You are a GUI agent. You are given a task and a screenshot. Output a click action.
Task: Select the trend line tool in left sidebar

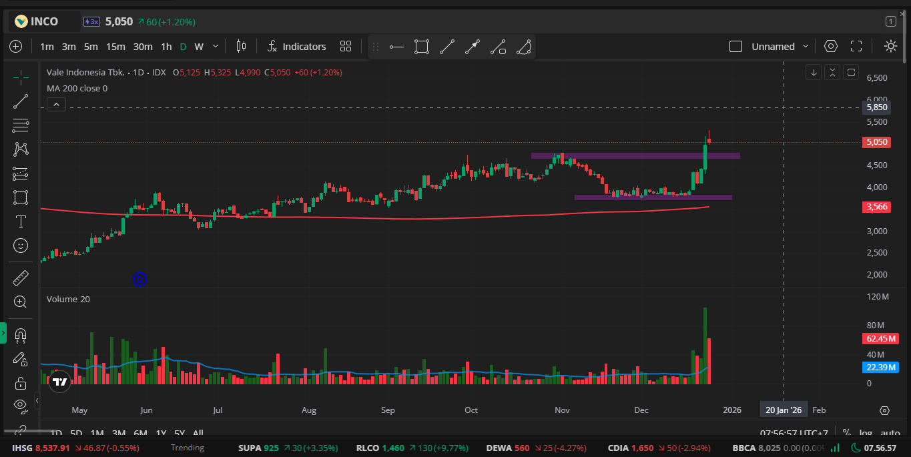[21, 101]
